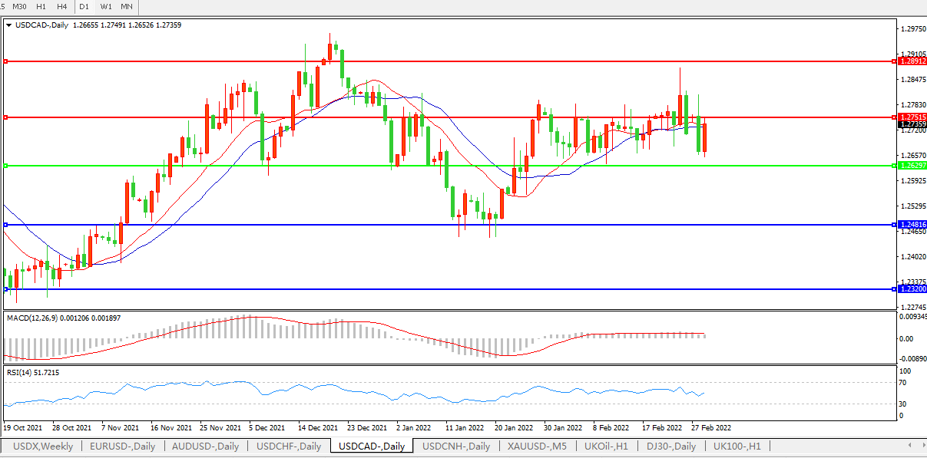Select the 1.26297 green line handle at the left edge
Image resolution: width=927 pixels, height=458 pixels.
(x=5, y=166)
